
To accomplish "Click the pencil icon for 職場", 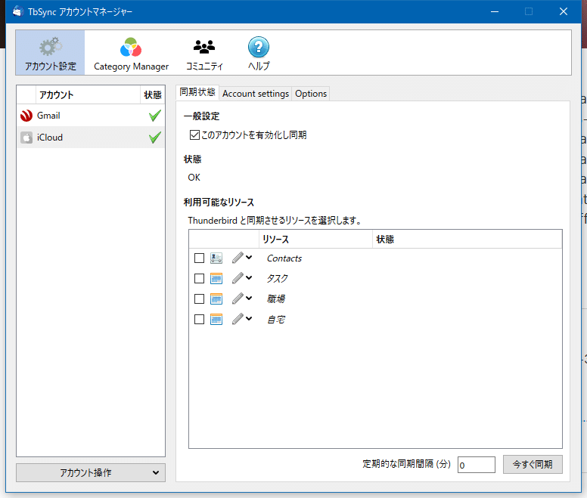I will pyautogui.click(x=238, y=298).
